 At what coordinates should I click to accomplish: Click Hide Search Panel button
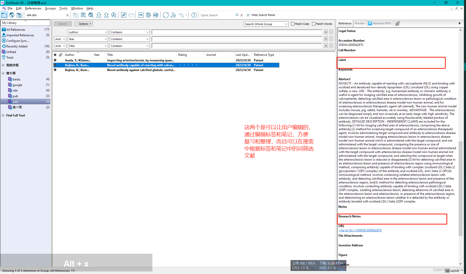(x=261, y=15)
